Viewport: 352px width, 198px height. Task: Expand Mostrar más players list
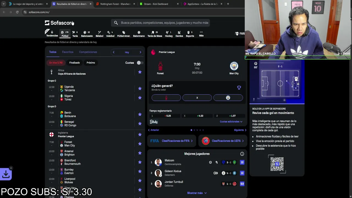coord(197,193)
